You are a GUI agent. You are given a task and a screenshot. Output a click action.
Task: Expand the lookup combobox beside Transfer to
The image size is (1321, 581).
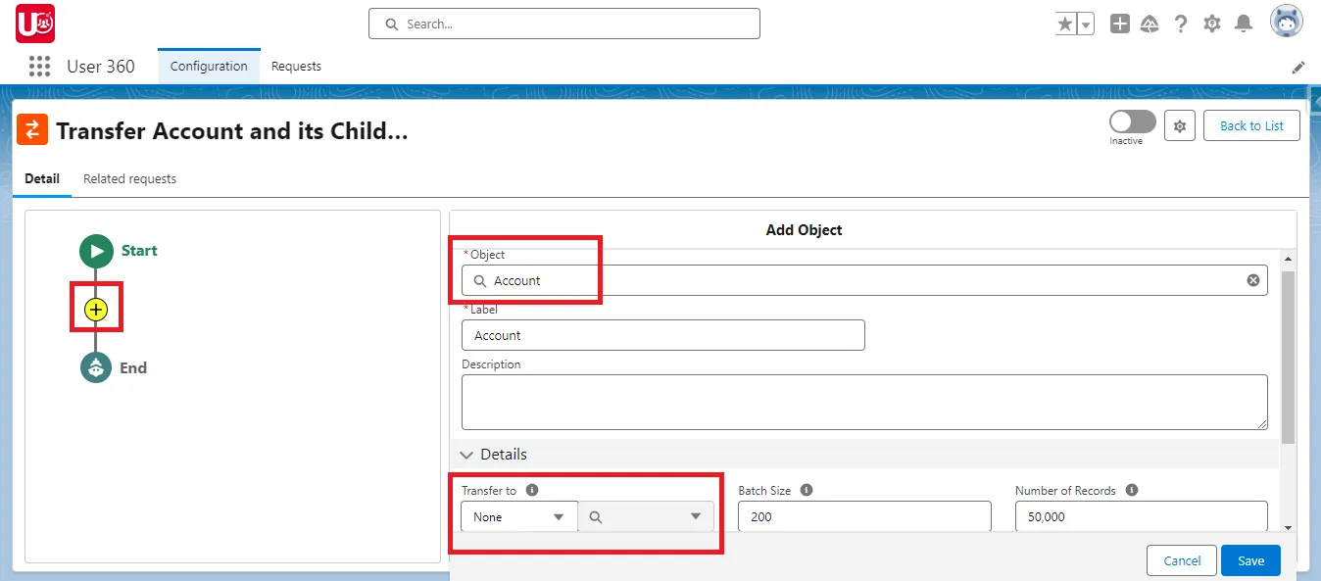[645, 516]
